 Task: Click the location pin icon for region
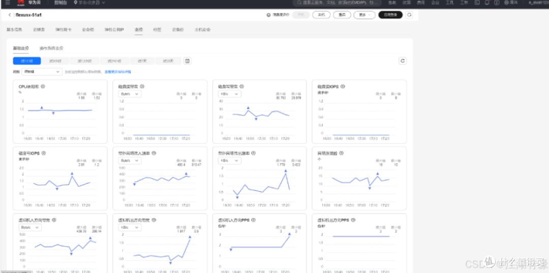click(x=76, y=3)
